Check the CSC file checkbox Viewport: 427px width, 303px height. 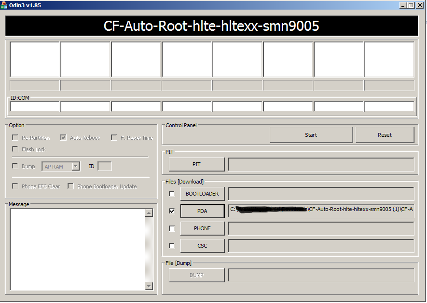tap(172, 246)
